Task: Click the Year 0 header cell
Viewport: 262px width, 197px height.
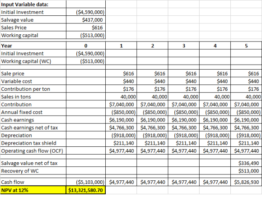Action: pos(86,46)
